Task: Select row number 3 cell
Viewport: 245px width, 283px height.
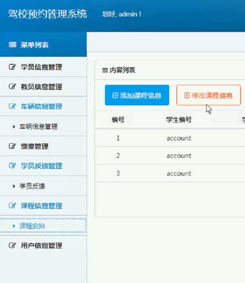Action: point(118,173)
